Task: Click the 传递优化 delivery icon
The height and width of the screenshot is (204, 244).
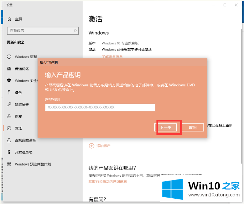Action: point(9,69)
